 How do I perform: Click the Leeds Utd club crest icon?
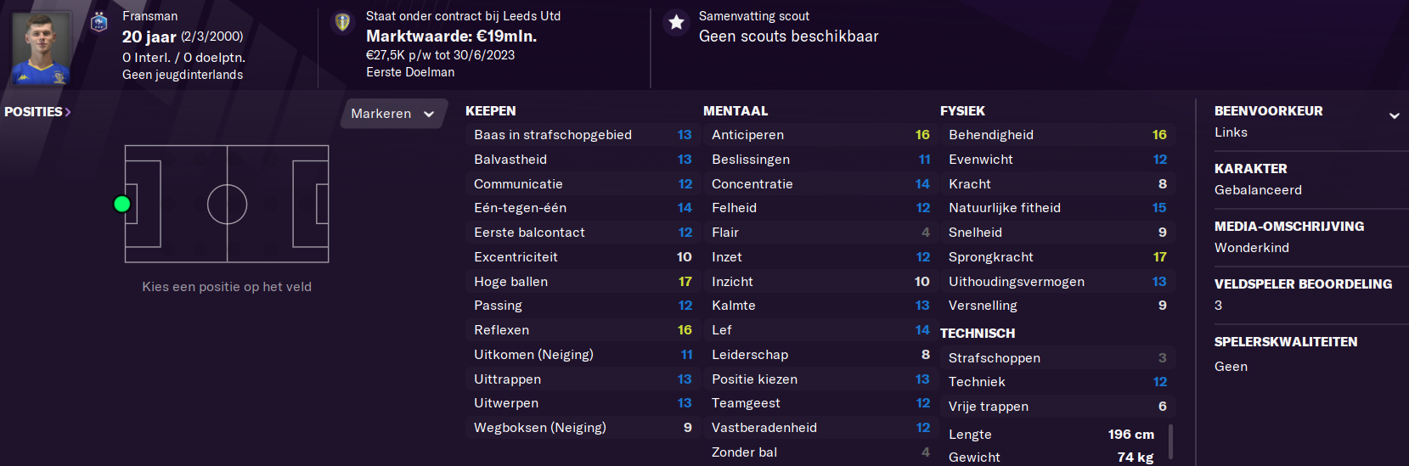(x=342, y=21)
